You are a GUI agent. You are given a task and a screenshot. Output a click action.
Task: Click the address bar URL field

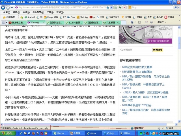pos(62,8)
